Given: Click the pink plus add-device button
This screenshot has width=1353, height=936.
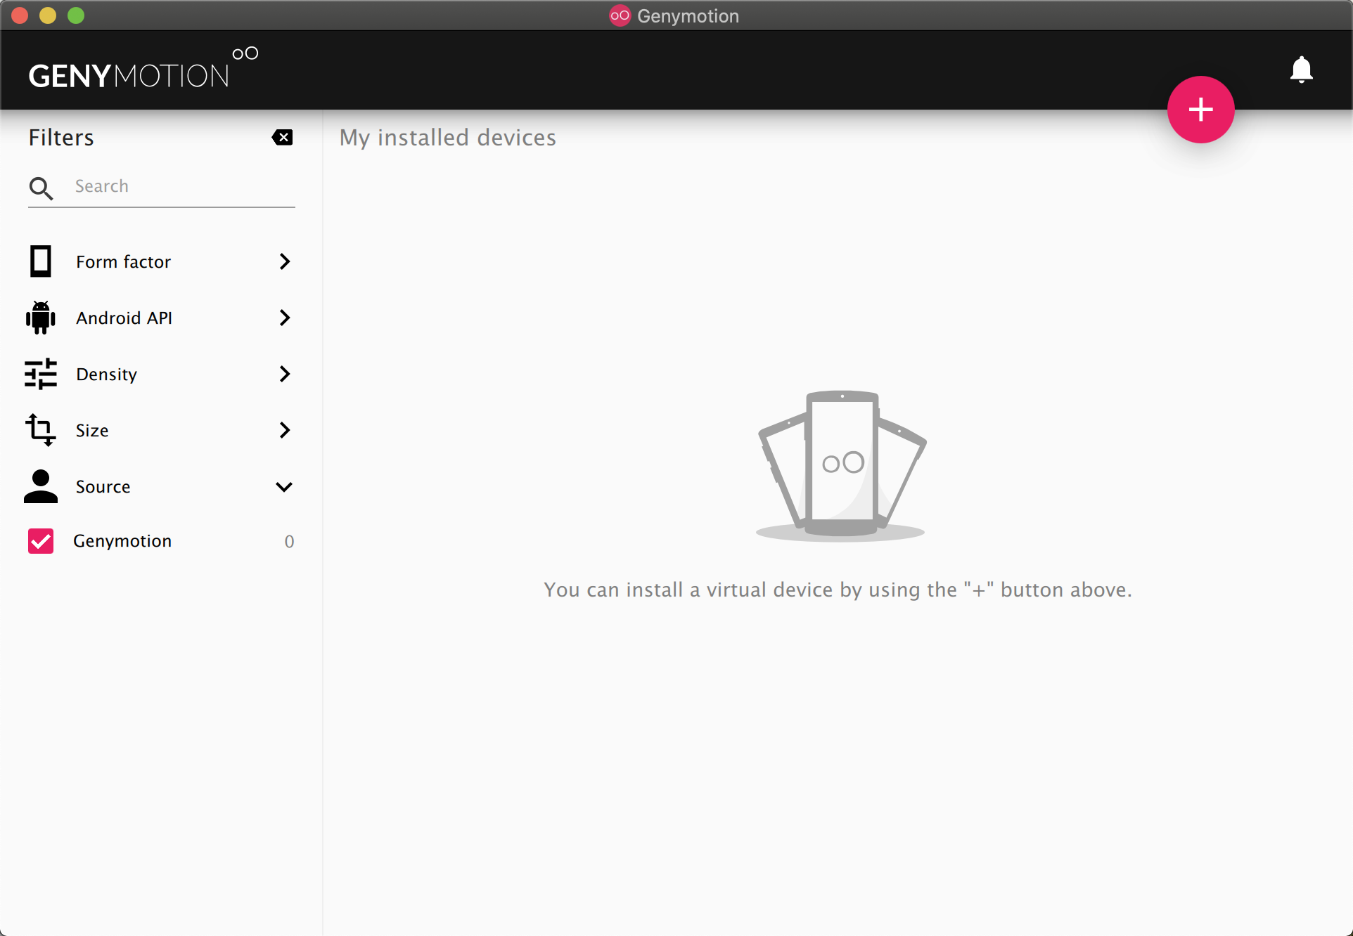Looking at the screenshot, I should click(x=1200, y=110).
